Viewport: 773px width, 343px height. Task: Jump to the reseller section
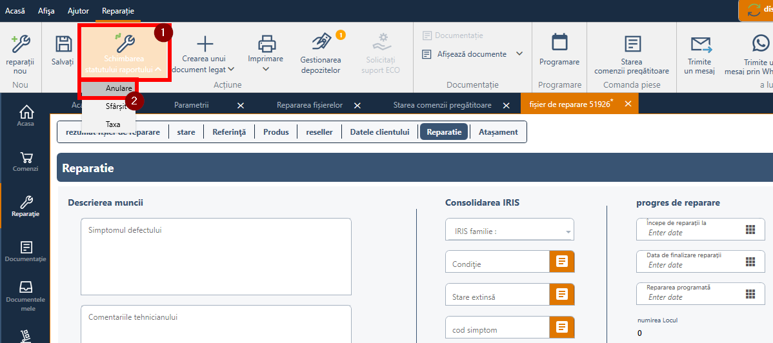319,132
